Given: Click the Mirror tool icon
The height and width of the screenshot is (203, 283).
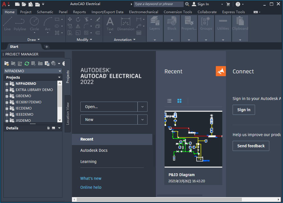Looking at the screenshot, I should tap(78, 26).
